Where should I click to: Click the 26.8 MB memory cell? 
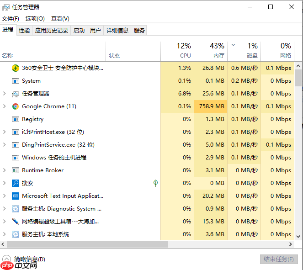pos(211,68)
